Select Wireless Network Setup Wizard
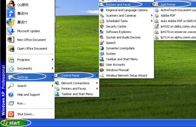196x127 pixels. click(126, 75)
